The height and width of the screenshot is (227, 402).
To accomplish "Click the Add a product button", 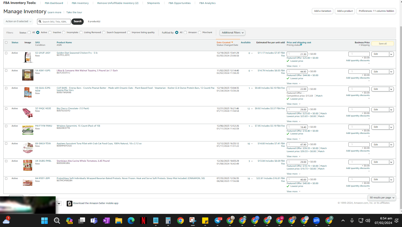I will pos(345,11).
